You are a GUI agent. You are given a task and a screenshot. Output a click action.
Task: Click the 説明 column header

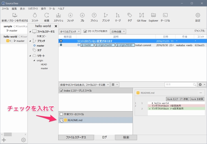pyautogui.click(x=116, y=37)
